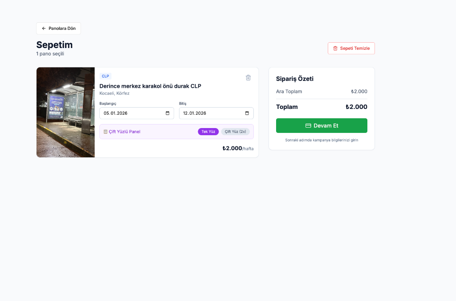Select the Tek Yüz option
Viewport: 456px width, 301px height.
point(208,132)
